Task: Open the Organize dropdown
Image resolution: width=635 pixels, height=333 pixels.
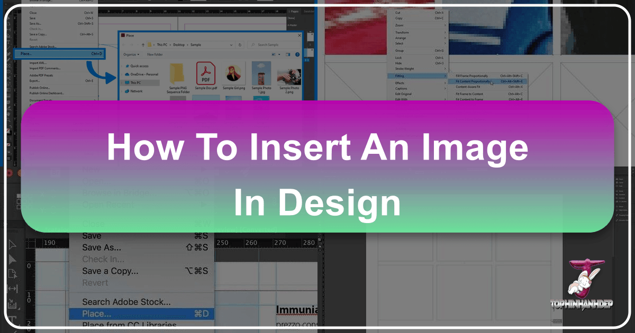Action: (x=131, y=54)
